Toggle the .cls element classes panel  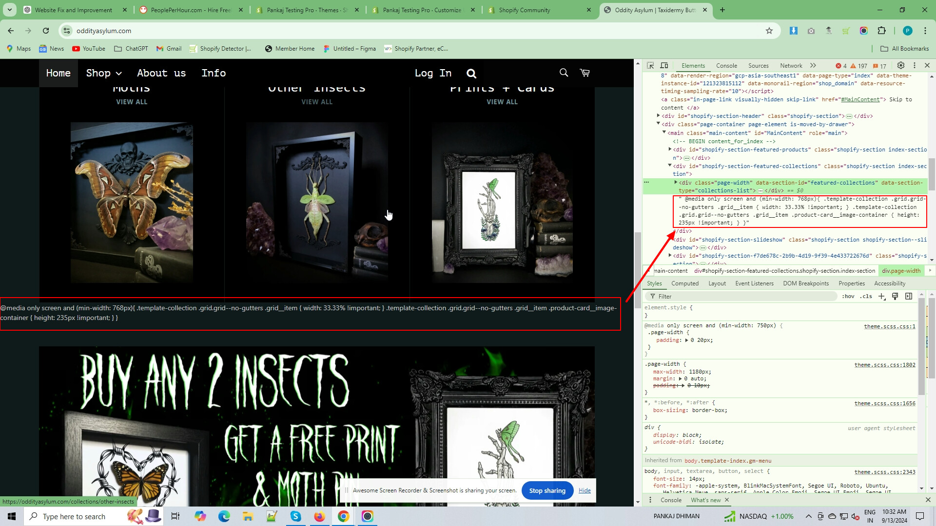(x=866, y=296)
